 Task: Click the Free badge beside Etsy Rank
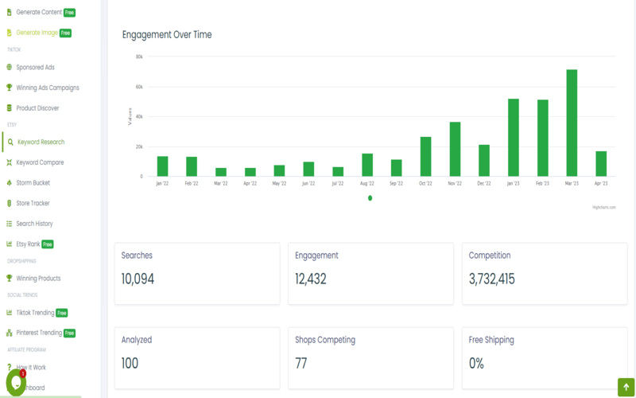click(48, 244)
